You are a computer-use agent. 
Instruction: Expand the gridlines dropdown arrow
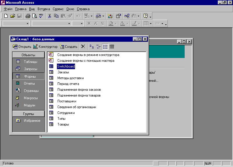[x=151, y=23]
